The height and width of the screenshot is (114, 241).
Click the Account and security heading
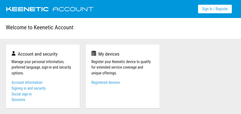pyautogui.click(x=38, y=54)
